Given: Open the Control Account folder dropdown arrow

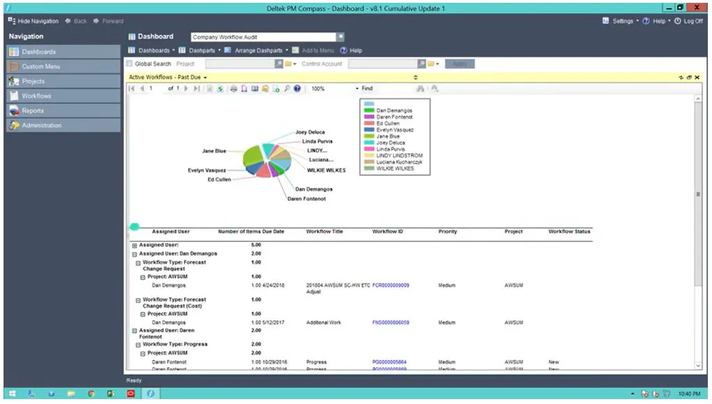Looking at the screenshot, I should coord(438,64).
